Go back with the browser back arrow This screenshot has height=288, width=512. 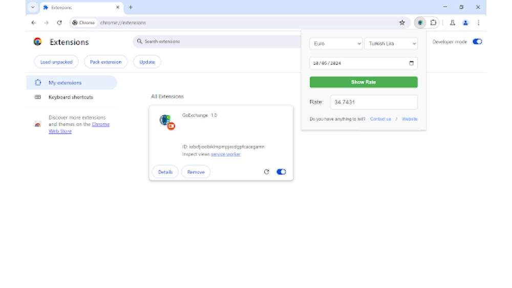click(x=33, y=23)
